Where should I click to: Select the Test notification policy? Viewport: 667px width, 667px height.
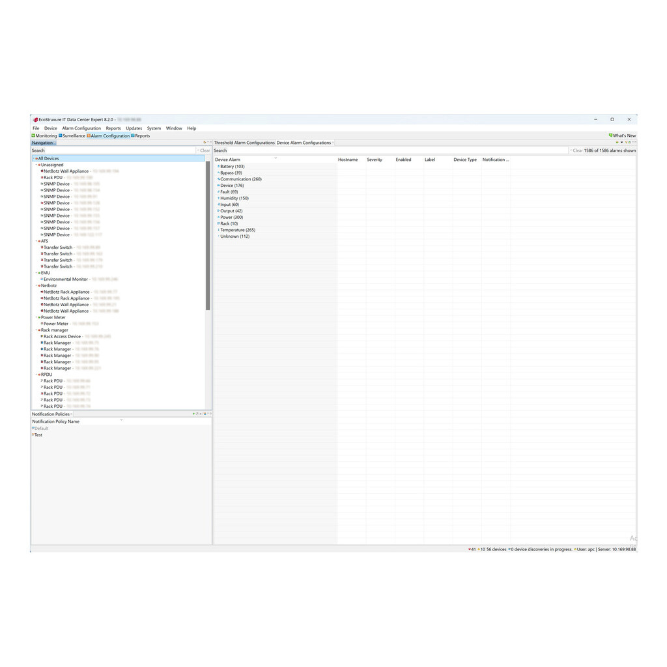click(x=38, y=434)
